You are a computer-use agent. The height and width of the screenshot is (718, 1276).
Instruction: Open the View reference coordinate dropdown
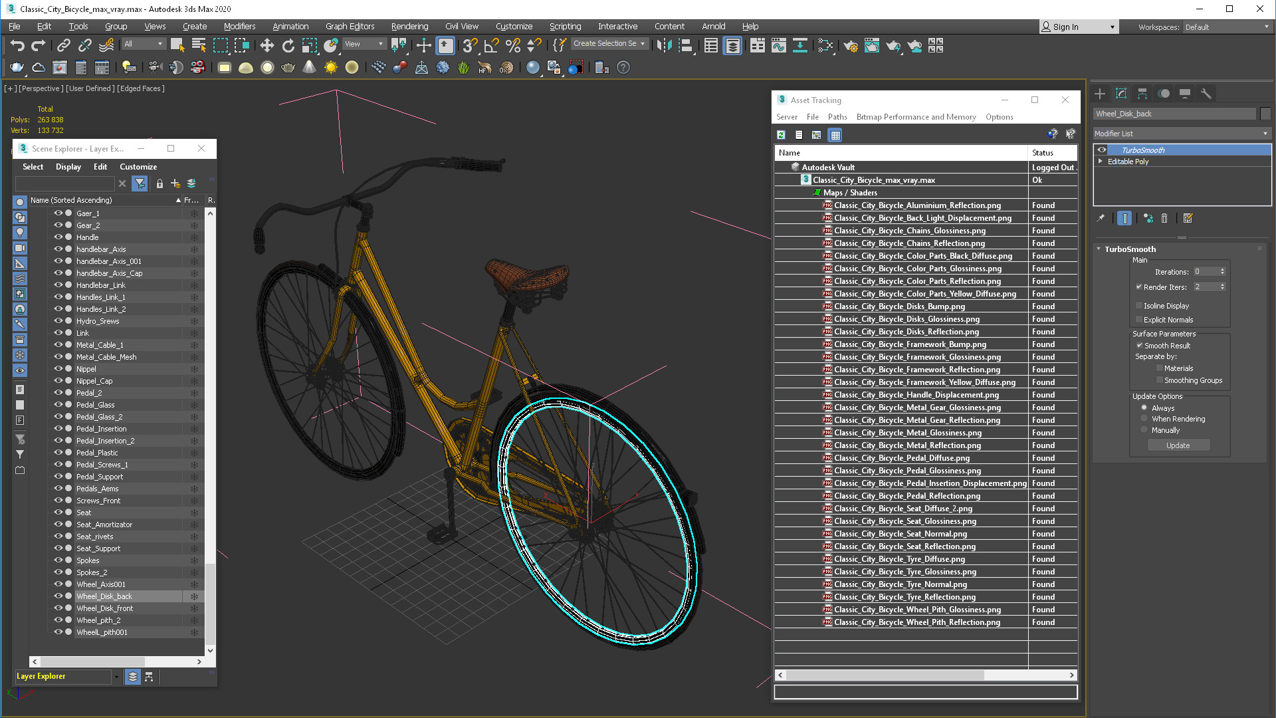[364, 44]
